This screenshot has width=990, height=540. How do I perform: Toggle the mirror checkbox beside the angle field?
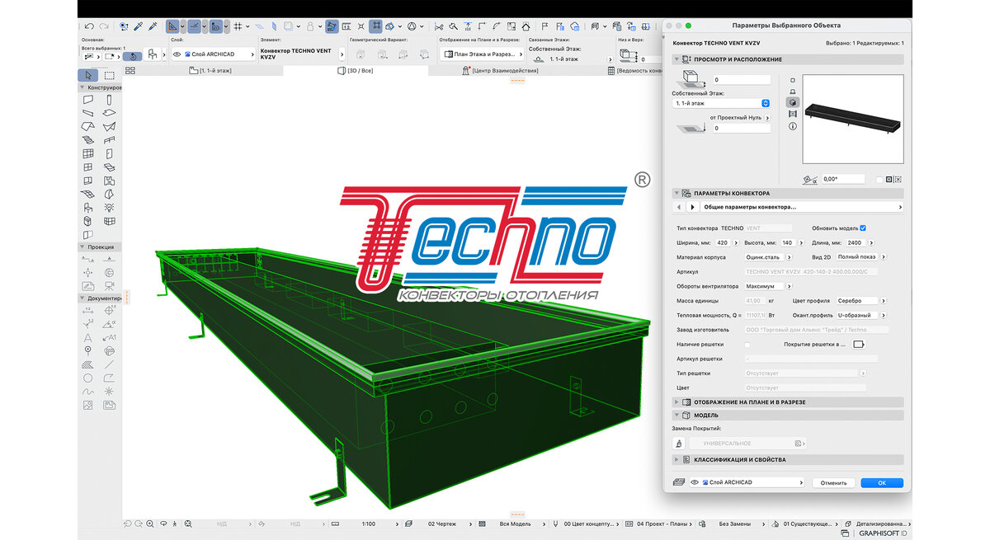coord(879,179)
